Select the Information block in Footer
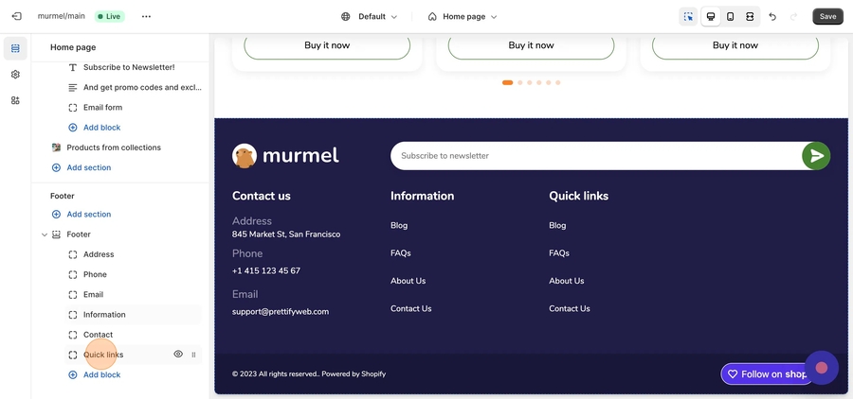Screen dimensions: 853x399 click(104, 315)
